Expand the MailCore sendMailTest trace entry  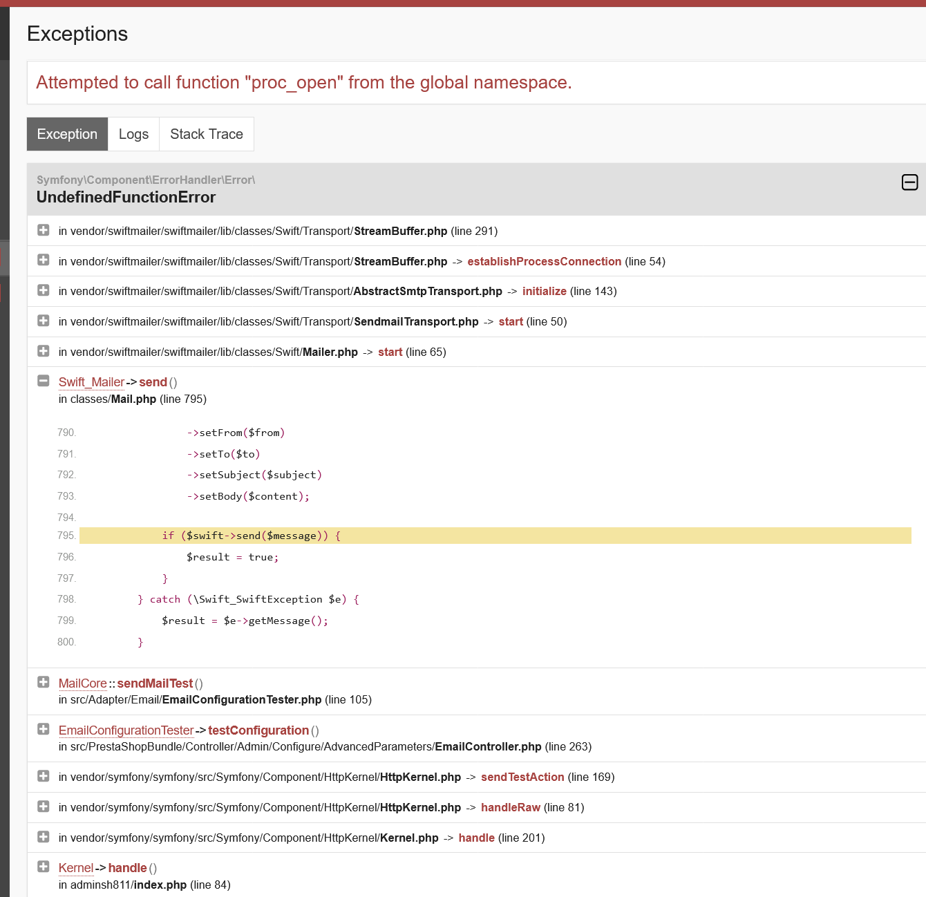point(44,682)
